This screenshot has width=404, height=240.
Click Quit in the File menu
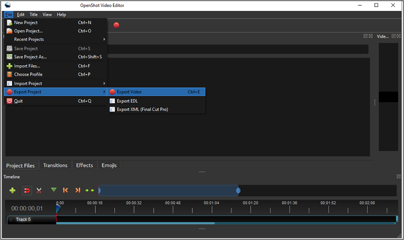[18, 101]
